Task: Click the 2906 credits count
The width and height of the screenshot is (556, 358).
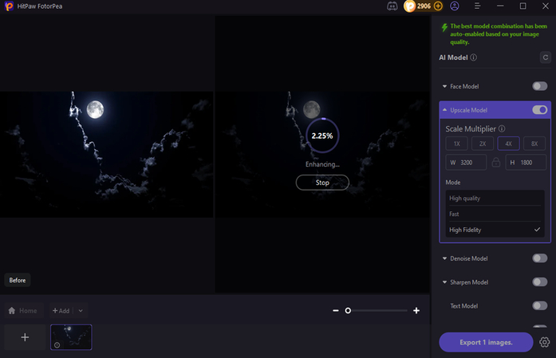Action: 424,6
